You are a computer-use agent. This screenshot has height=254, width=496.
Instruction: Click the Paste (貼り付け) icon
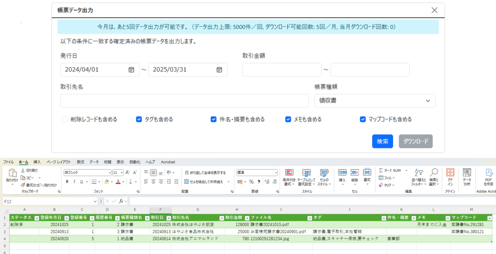pyautogui.click(x=11, y=176)
